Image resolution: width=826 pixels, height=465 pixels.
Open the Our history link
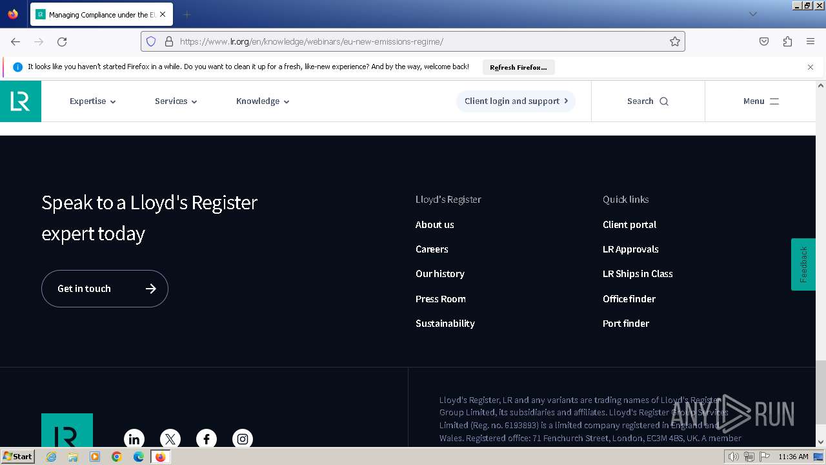(440, 274)
